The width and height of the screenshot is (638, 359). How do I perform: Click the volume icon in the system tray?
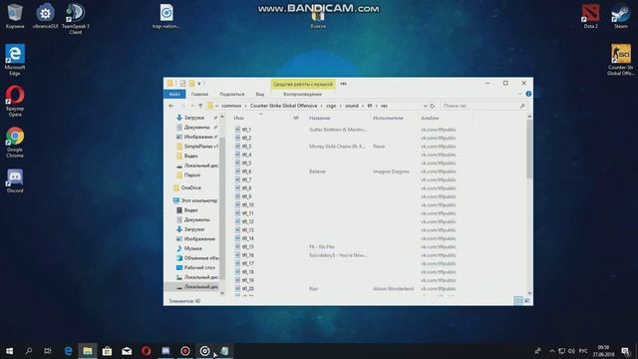(571, 351)
